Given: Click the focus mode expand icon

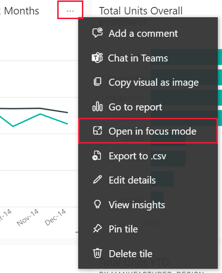Looking at the screenshot, I should tap(97, 131).
